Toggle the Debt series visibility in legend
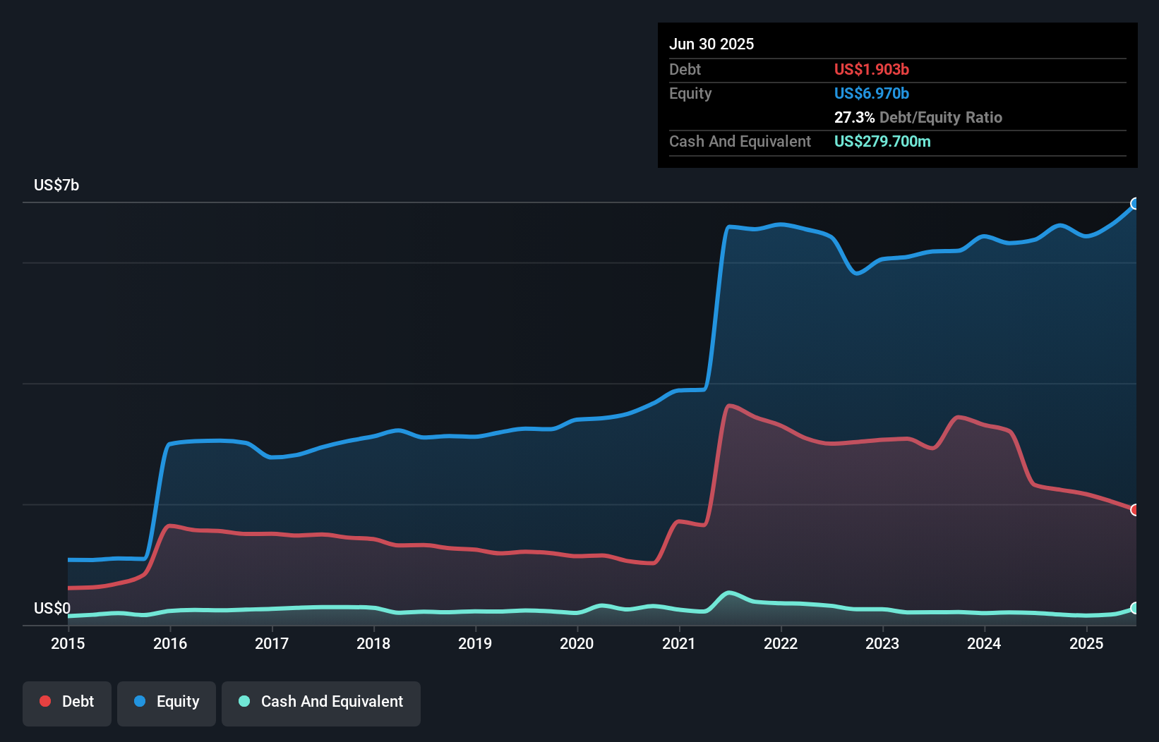Image resolution: width=1159 pixels, height=742 pixels. click(67, 702)
